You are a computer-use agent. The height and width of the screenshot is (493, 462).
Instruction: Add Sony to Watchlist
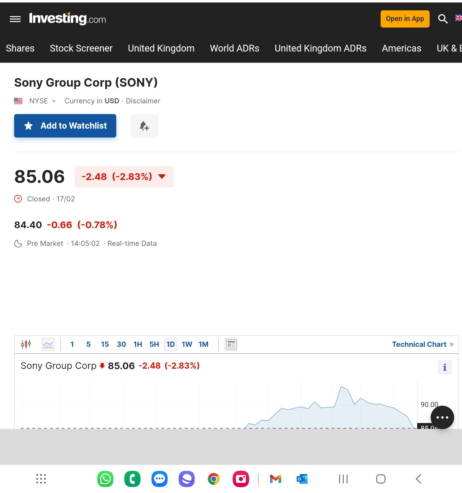65,126
